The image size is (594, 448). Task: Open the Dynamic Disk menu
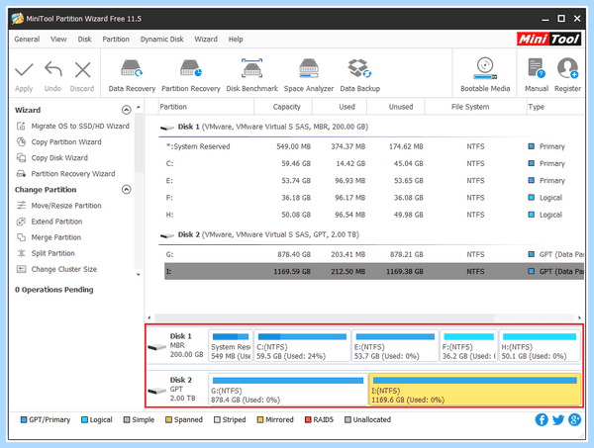[161, 39]
